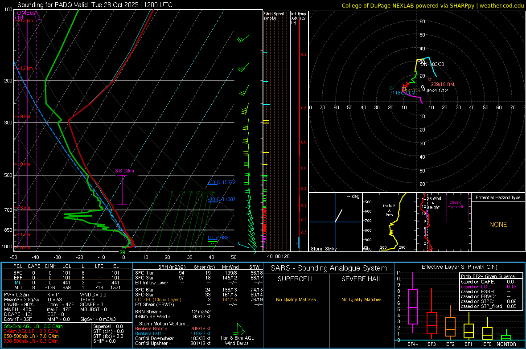The height and width of the screenshot is (349, 526).
Task: Click the sounding title for PADQ 1200 UTC
Action: click(x=95, y=5)
